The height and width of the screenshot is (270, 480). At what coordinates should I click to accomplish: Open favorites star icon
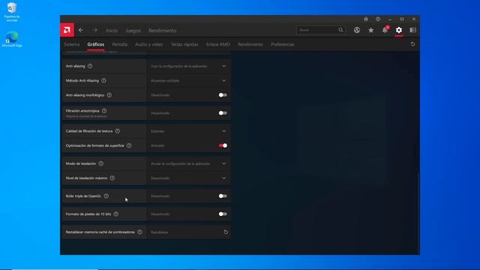370,30
